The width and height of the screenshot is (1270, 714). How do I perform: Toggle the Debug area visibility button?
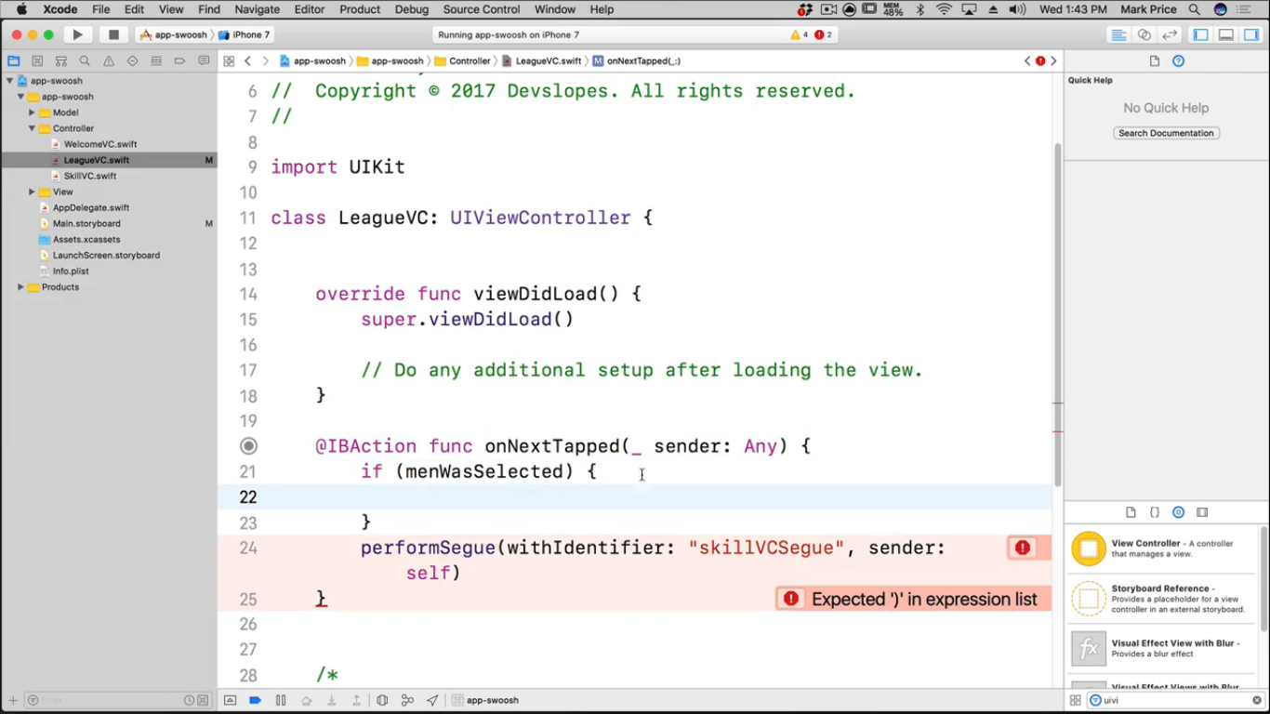click(x=1226, y=34)
